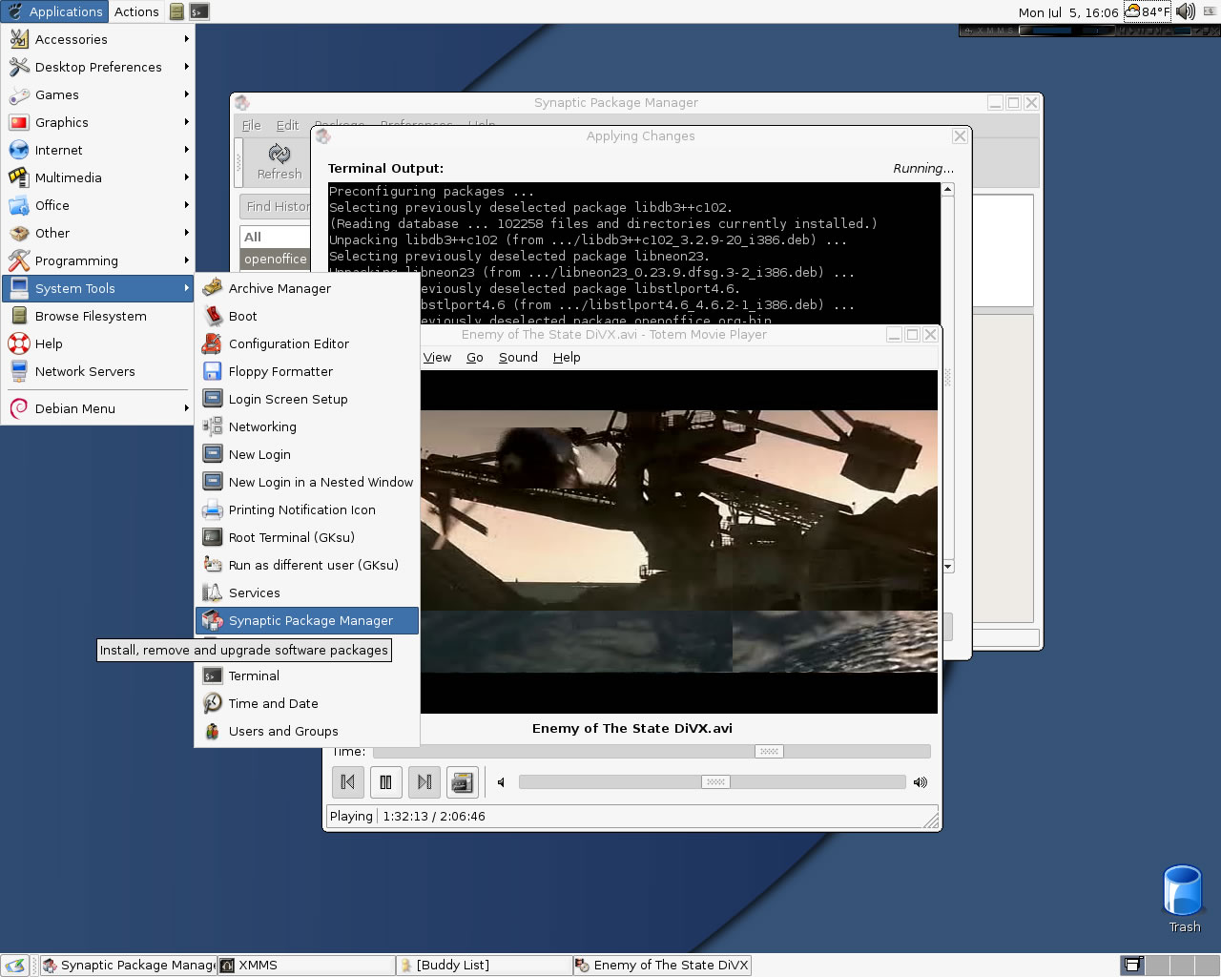Click the volume-down speaker icon in Totem
Image resolution: width=1221 pixels, height=977 pixels.
click(501, 782)
